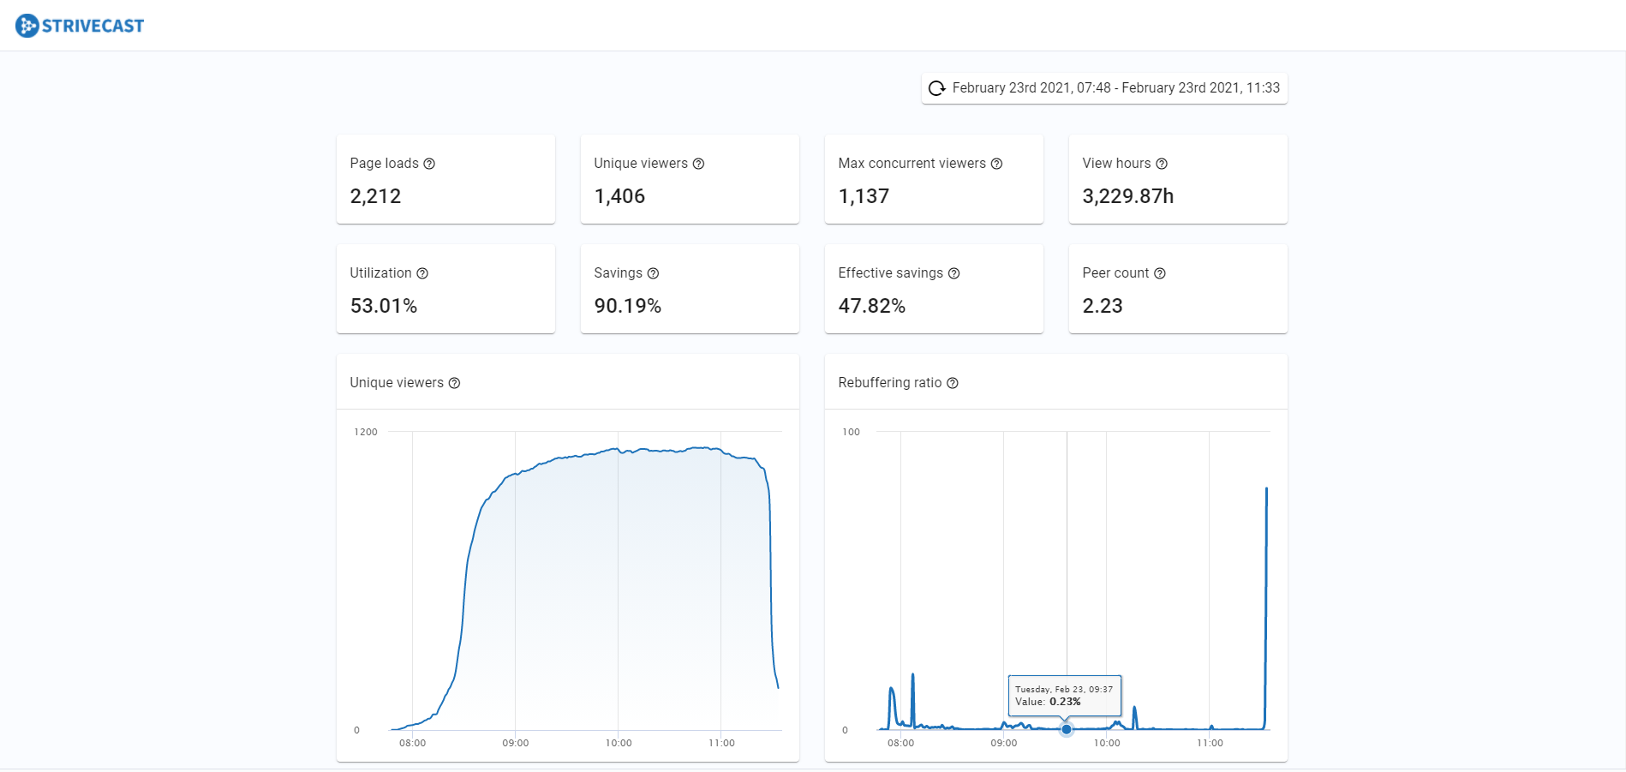Click the Utilization percentage value
The width and height of the screenshot is (1626, 772).
point(384,305)
